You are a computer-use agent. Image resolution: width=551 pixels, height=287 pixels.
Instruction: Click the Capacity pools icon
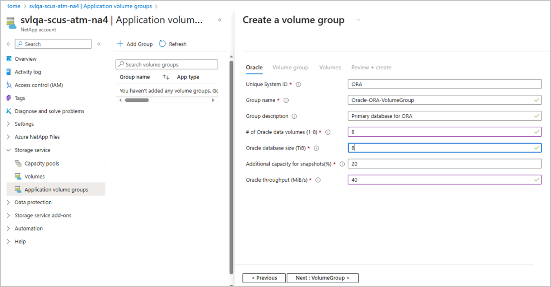[x=18, y=163]
